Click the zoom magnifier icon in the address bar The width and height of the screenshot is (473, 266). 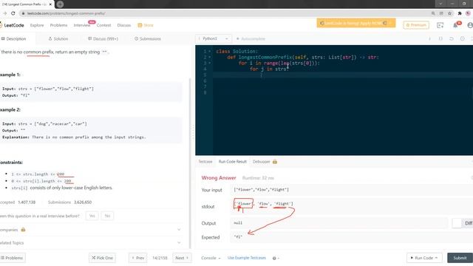(433, 13)
